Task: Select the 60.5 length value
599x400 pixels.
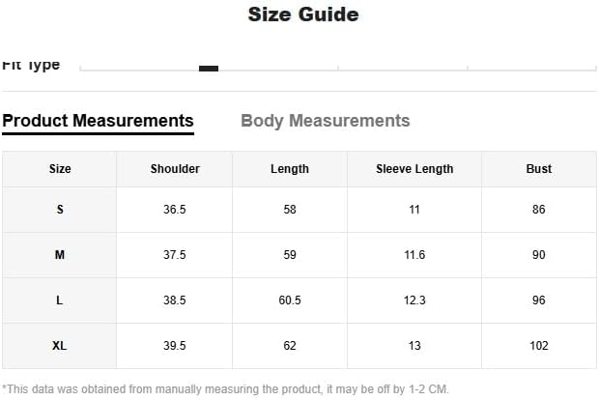Action: [290, 300]
